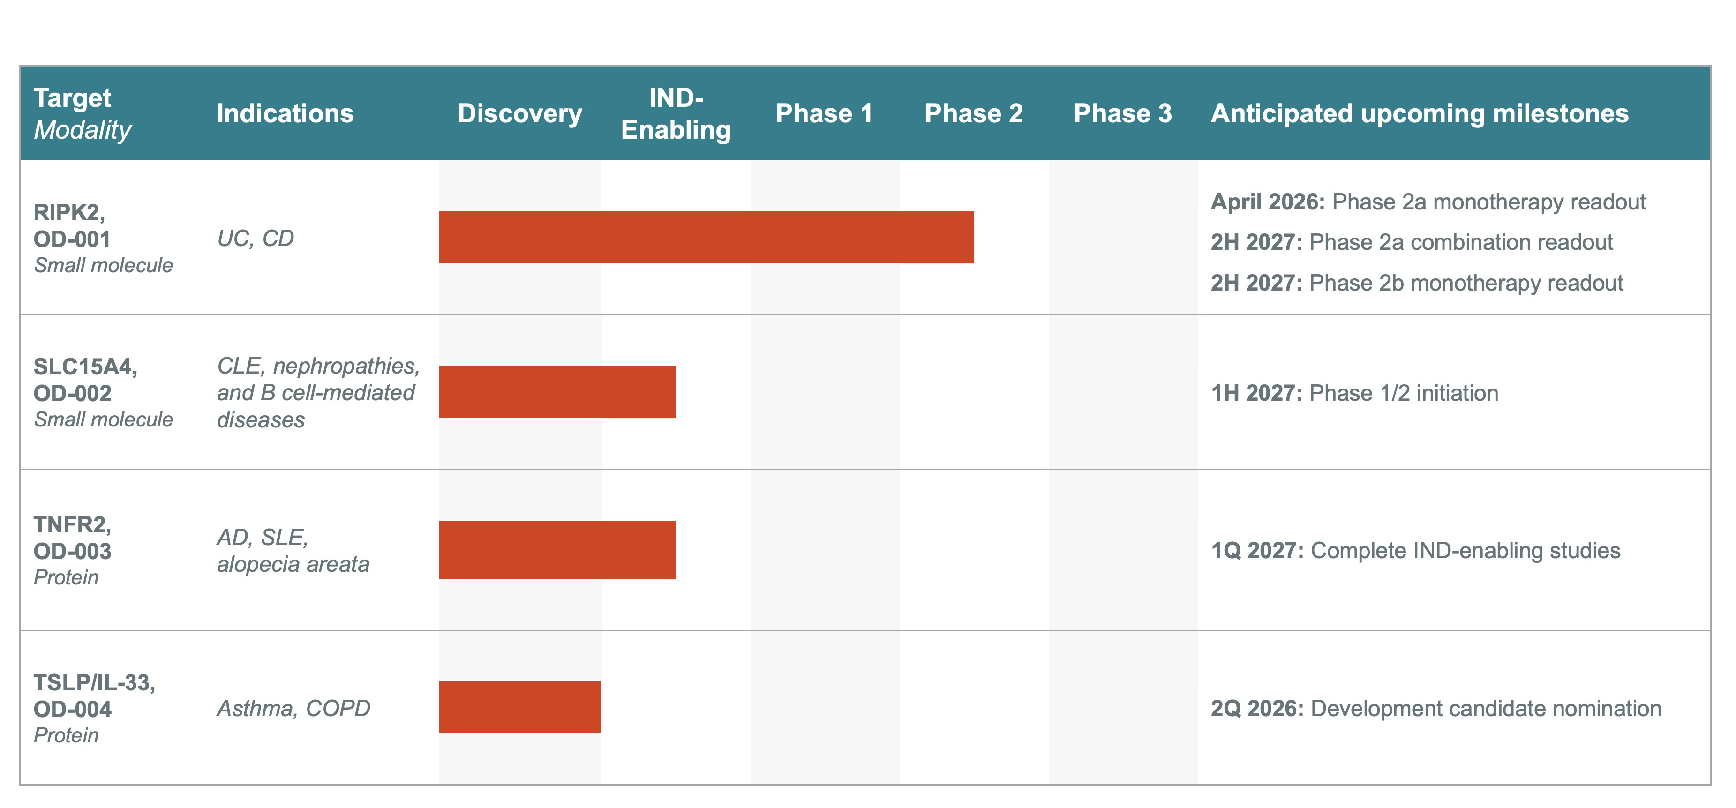Click the IND-Enabling column header
1736x808 pixels.
675,113
